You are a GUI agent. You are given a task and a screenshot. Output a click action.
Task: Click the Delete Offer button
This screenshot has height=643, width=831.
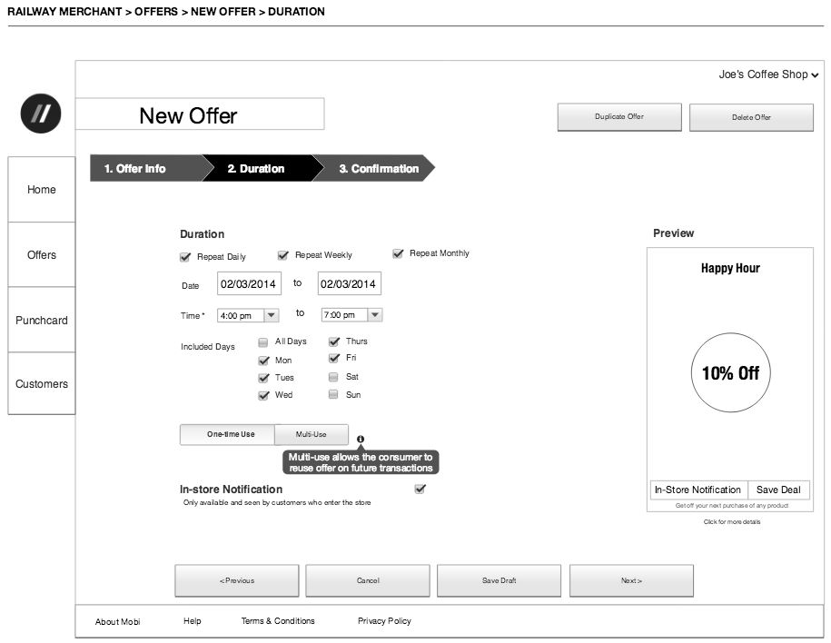(x=751, y=117)
